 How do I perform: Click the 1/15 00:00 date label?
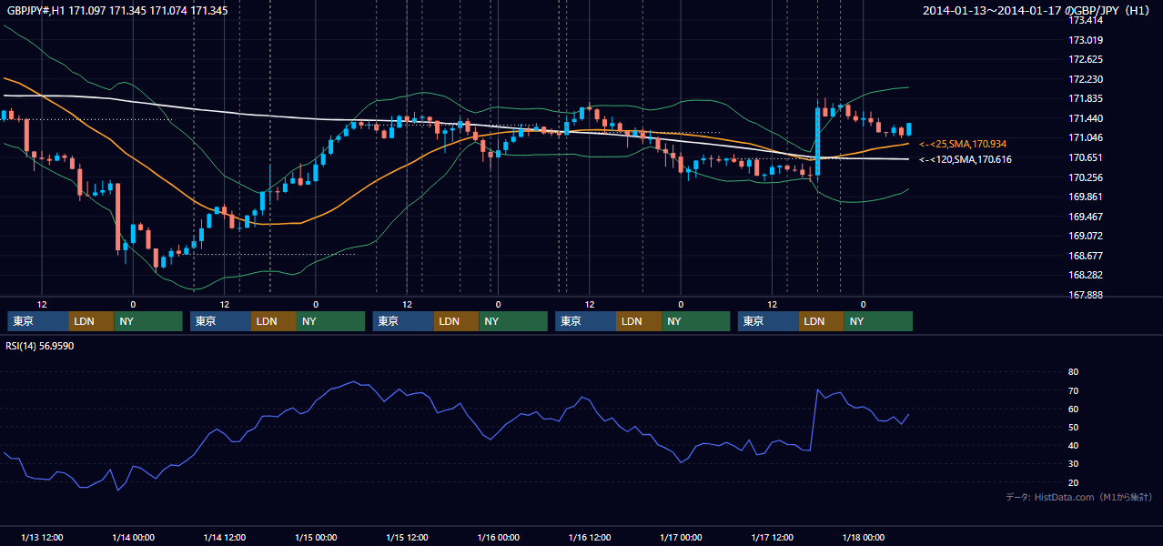click(x=316, y=537)
